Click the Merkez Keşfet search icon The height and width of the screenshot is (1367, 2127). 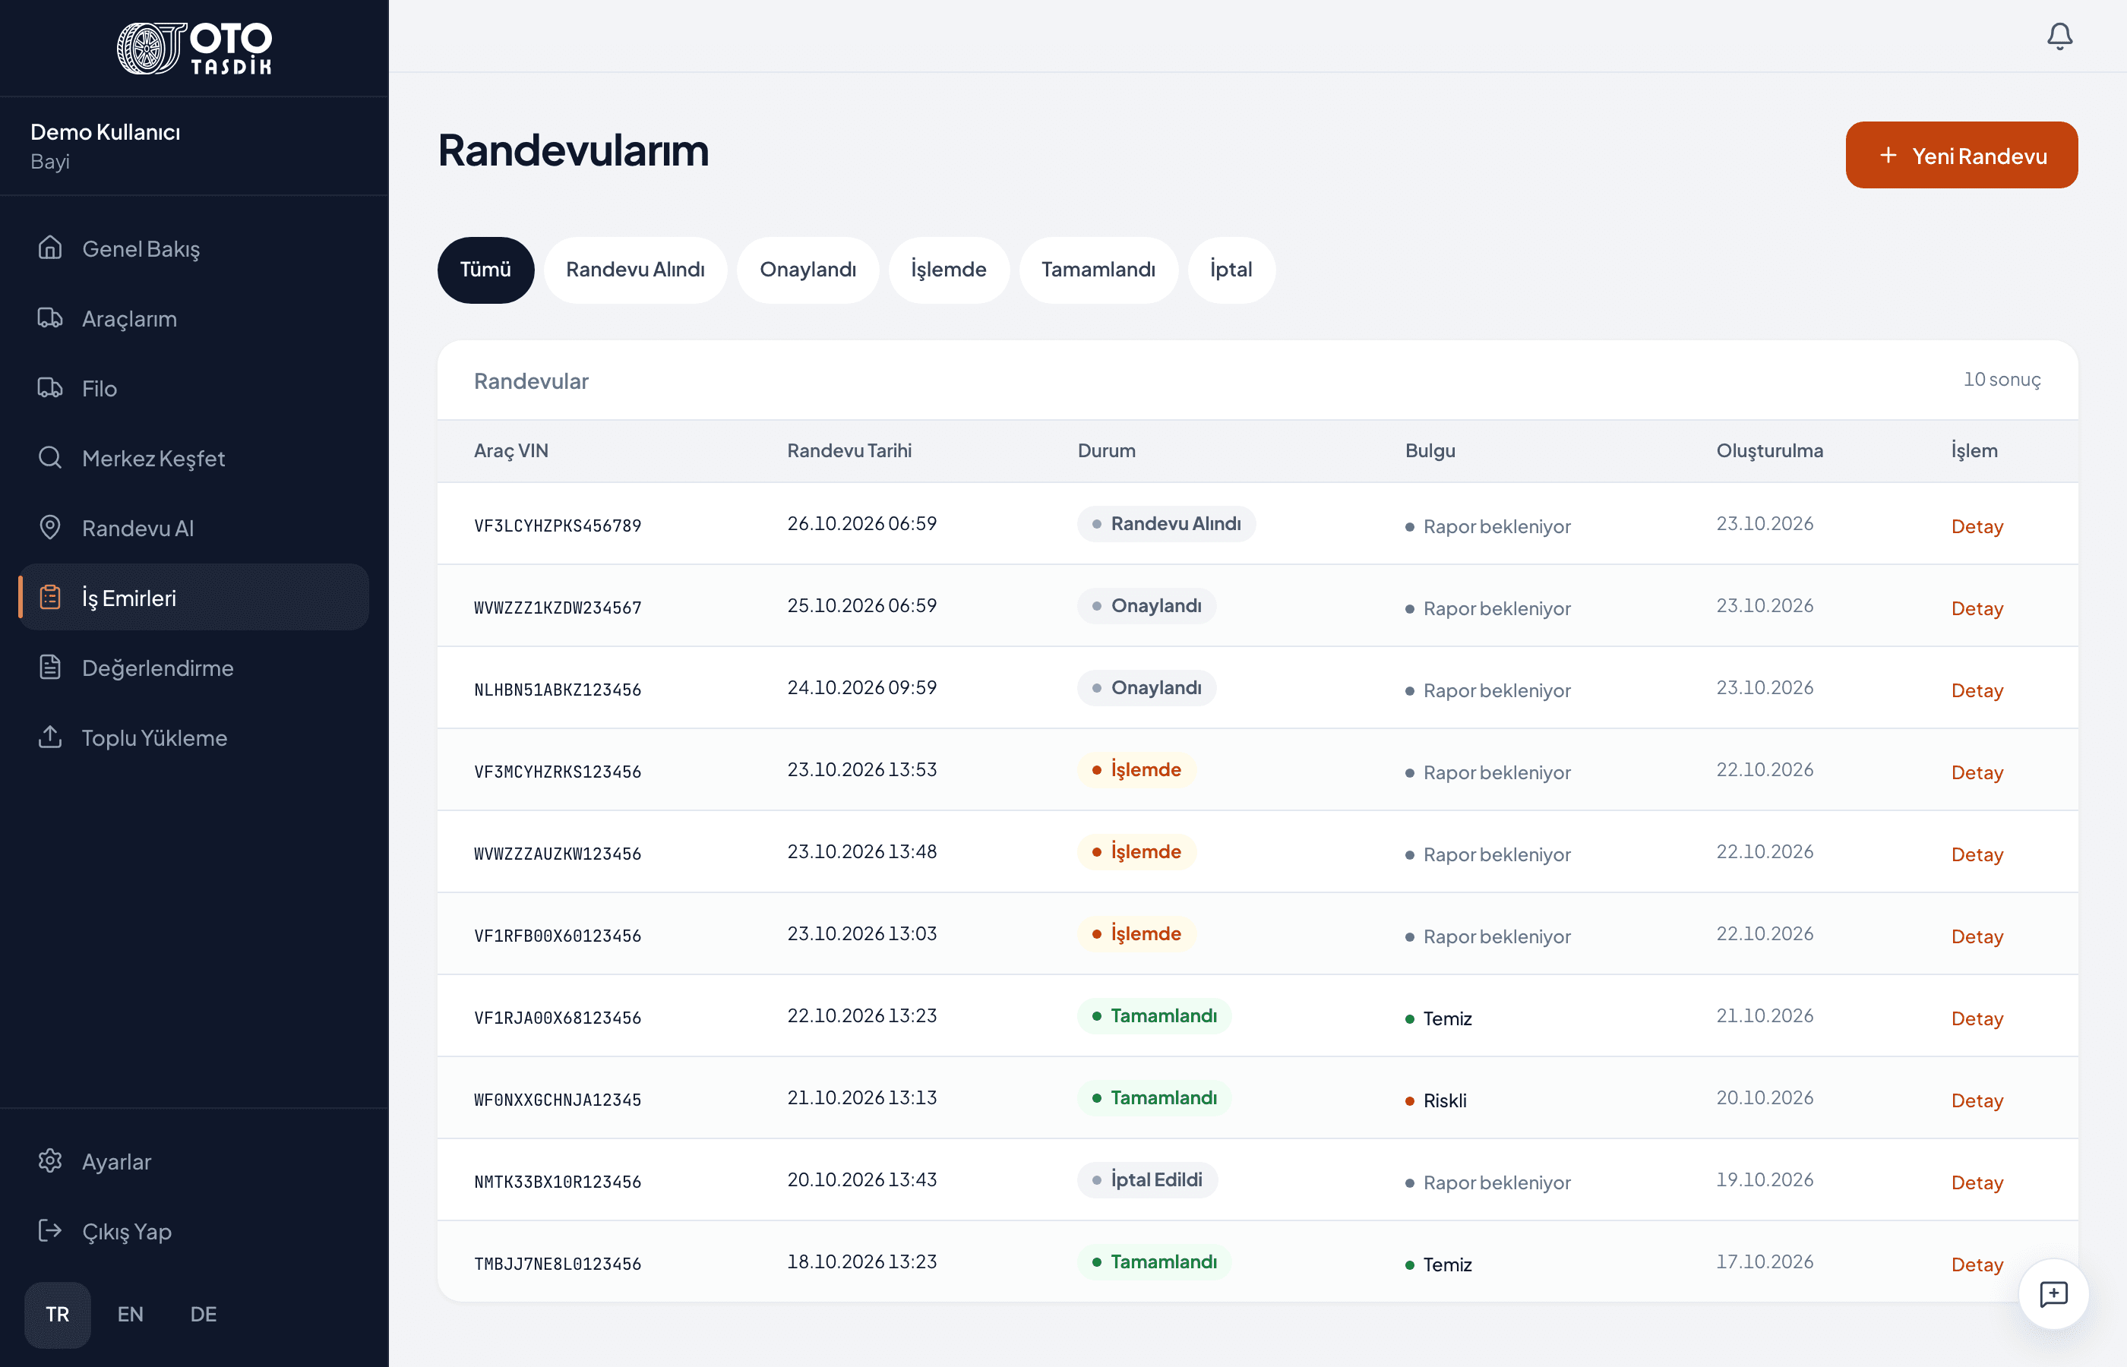pyautogui.click(x=51, y=457)
